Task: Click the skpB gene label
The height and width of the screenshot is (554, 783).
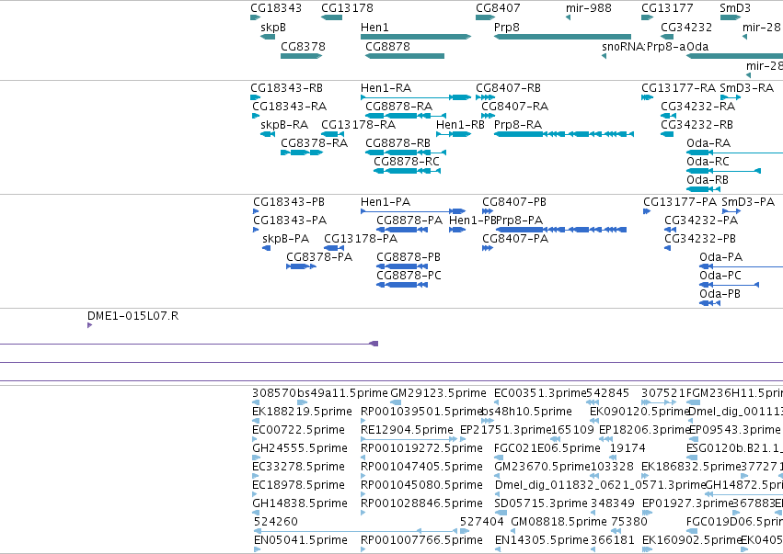Action: coord(273,28)
